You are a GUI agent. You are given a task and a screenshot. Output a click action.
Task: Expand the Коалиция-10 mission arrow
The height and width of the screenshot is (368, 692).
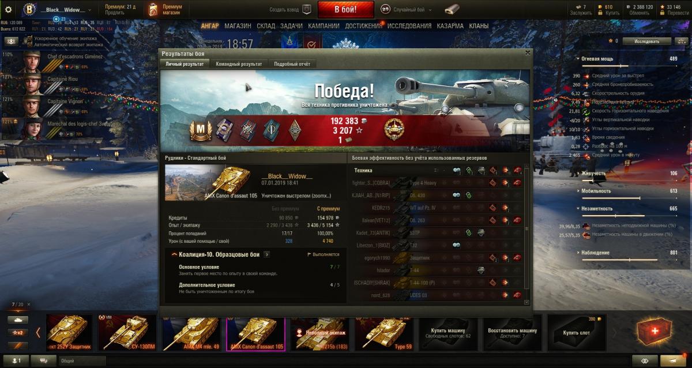(x=267, y=254)
